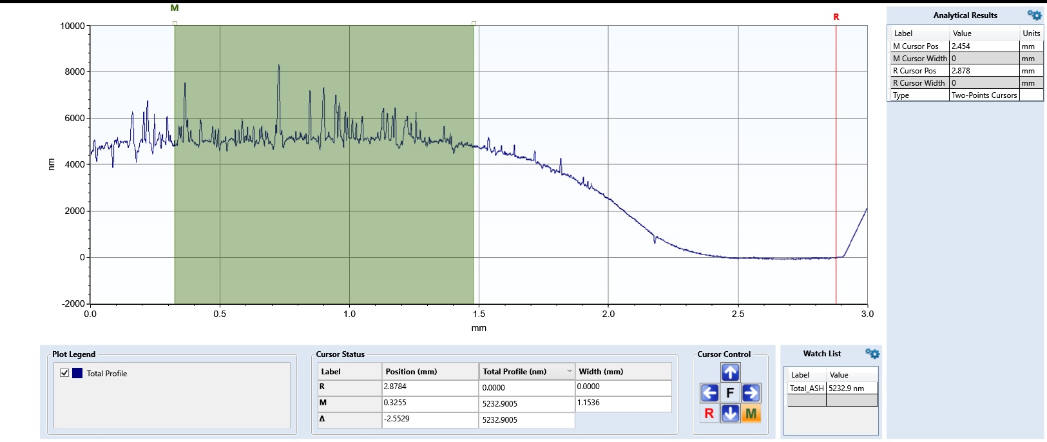Click the Width (mm) column header
This screenshot has height=442, width=1047.
click(x=622, y=372)
